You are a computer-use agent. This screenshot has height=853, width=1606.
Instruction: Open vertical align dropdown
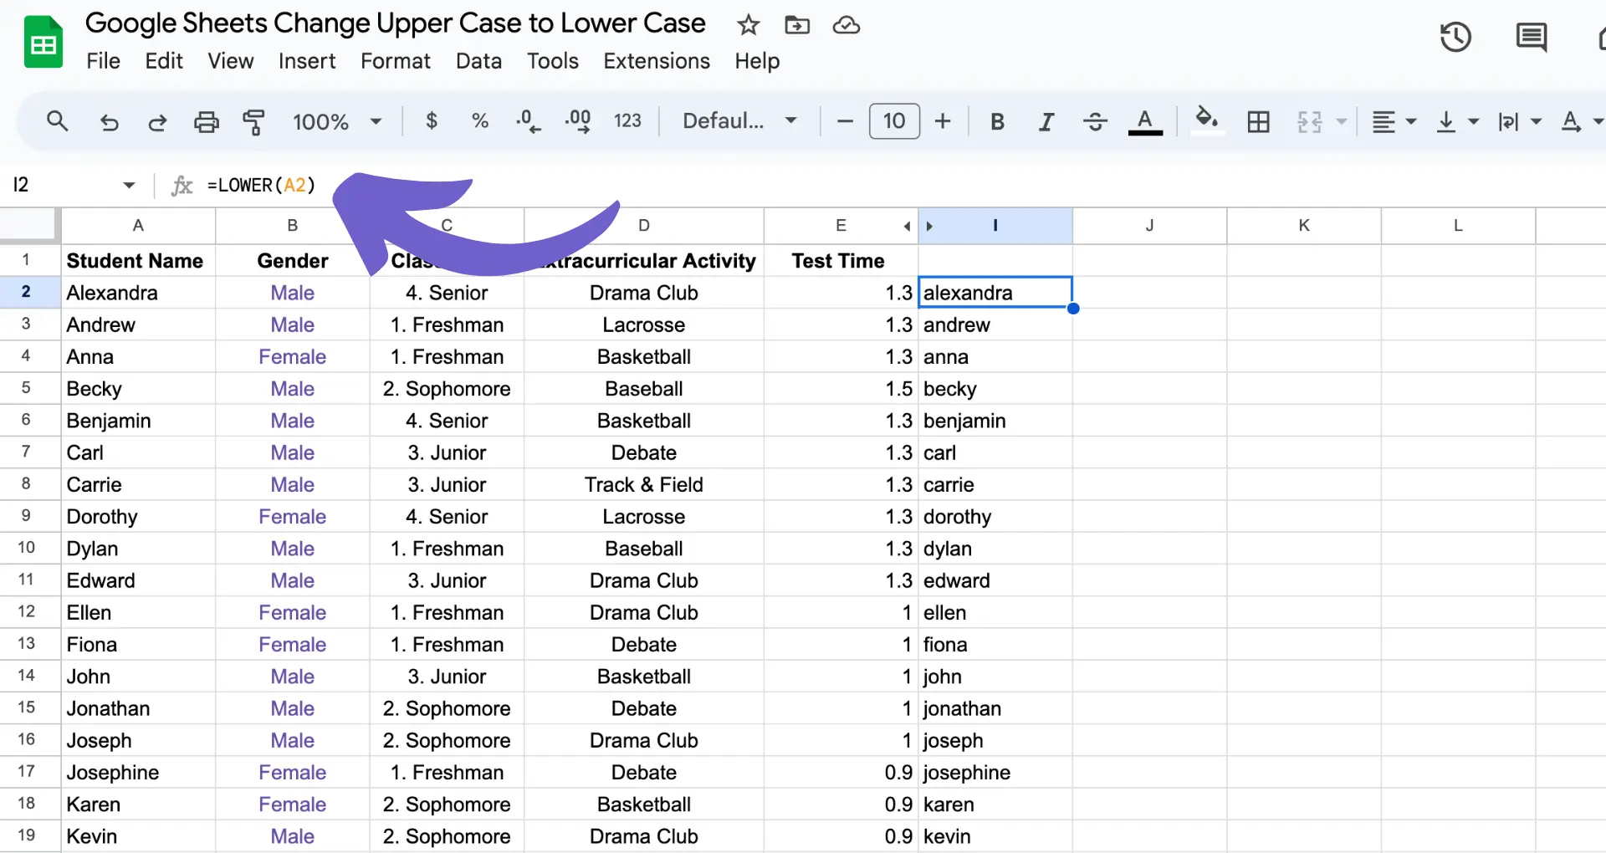pyautogui.click(x=1457, y=122)
